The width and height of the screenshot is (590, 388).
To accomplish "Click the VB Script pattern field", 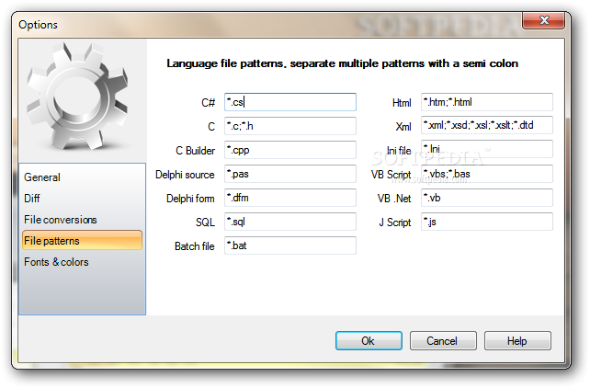I will 487,174.
